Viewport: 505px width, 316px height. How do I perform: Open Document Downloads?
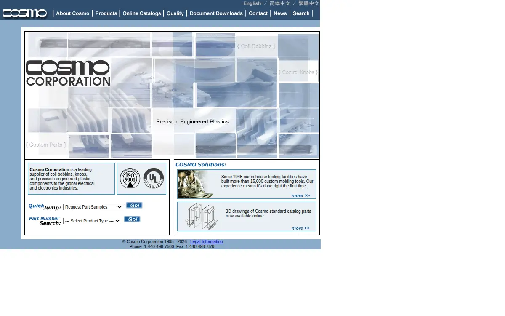pyautogui.click(x=216, y=13)
